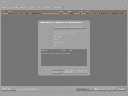Viewport: 128px width, 96px height.
Task: Sort servers by Mapa column
Action: pyautogui.click(x=73, y=11)
